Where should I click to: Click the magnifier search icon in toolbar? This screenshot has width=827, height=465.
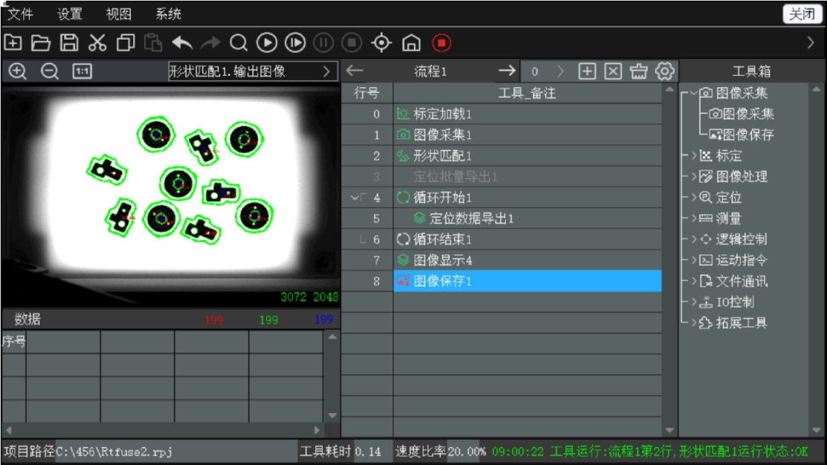click(x=238, y=43)
